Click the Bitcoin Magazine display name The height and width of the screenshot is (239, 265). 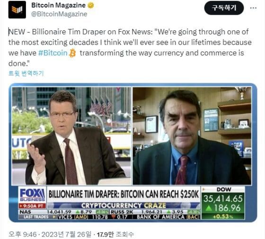pyautogui.click(x=59, y=5)
